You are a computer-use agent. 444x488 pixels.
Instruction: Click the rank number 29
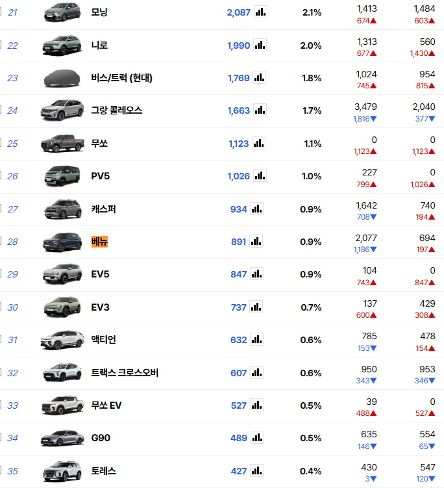click(12, 274)
